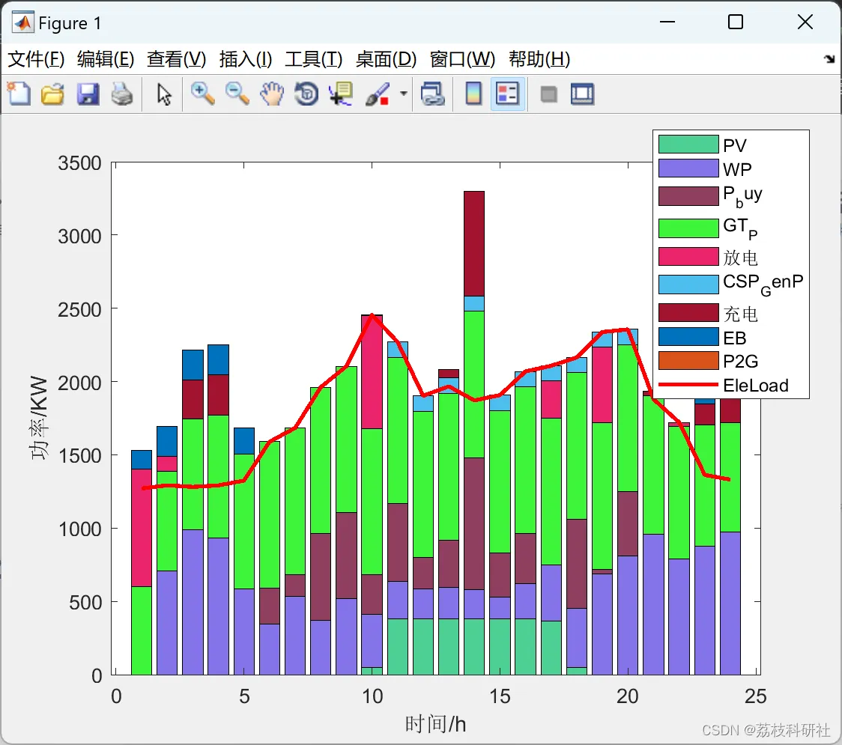
Task: Click the MATLAB logo in title bar
Action: coord(22,22)
